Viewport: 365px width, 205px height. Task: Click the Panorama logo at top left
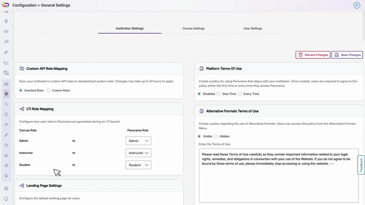click(6, 5)
